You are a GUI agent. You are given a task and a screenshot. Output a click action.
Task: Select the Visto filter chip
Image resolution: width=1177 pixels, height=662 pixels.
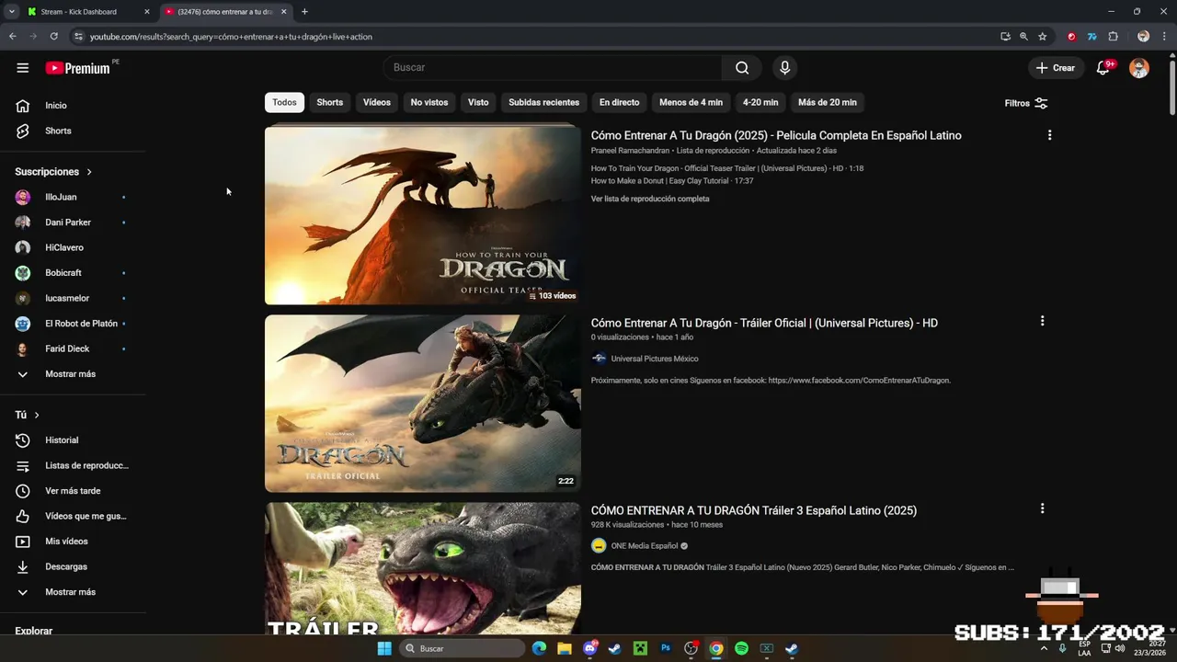(478, 102)
